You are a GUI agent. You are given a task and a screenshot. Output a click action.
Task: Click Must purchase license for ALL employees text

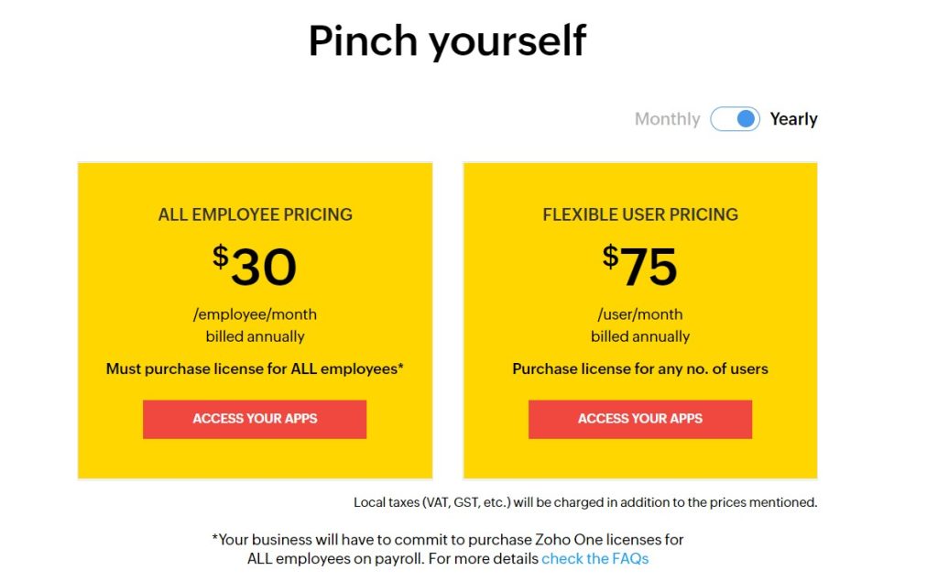(x=255, y=369)
